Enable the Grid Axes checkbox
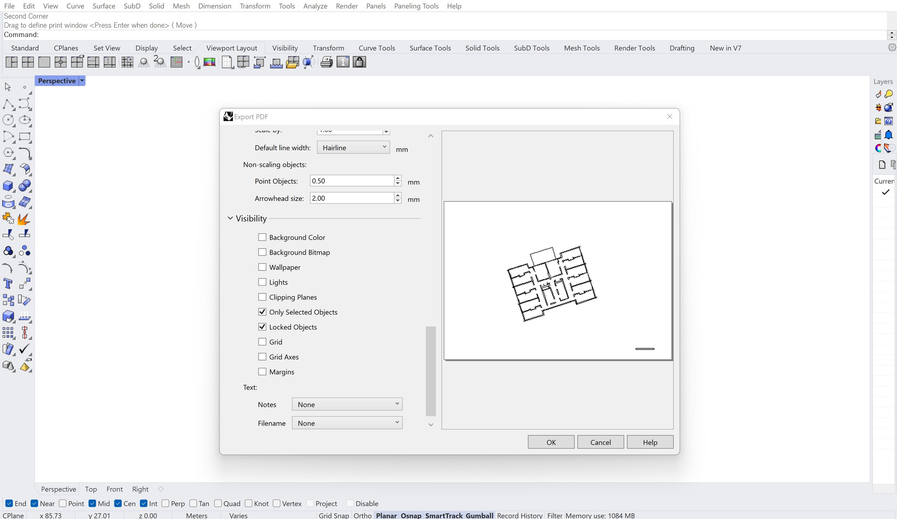This screenshot has height=519, width=897. 262,357
